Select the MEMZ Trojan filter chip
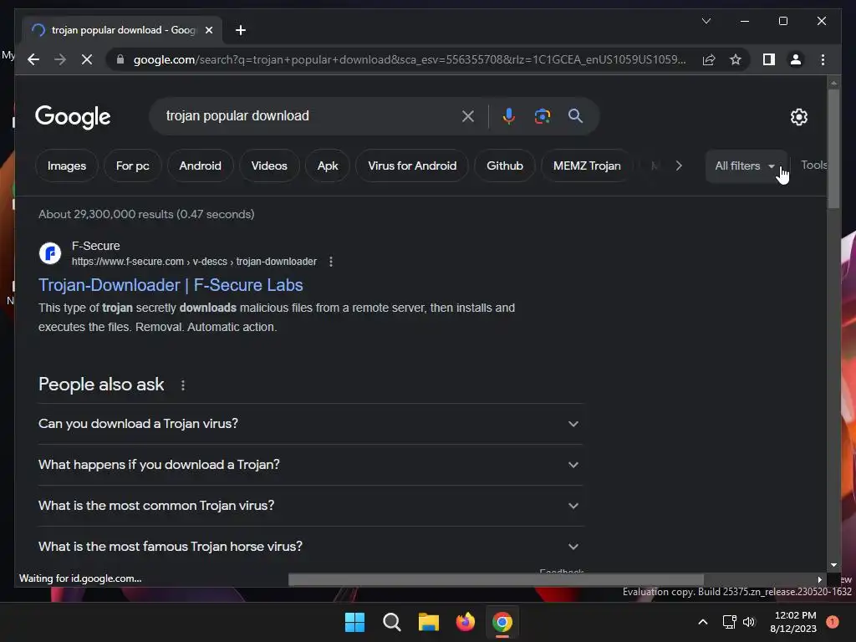 click(587, 166)
